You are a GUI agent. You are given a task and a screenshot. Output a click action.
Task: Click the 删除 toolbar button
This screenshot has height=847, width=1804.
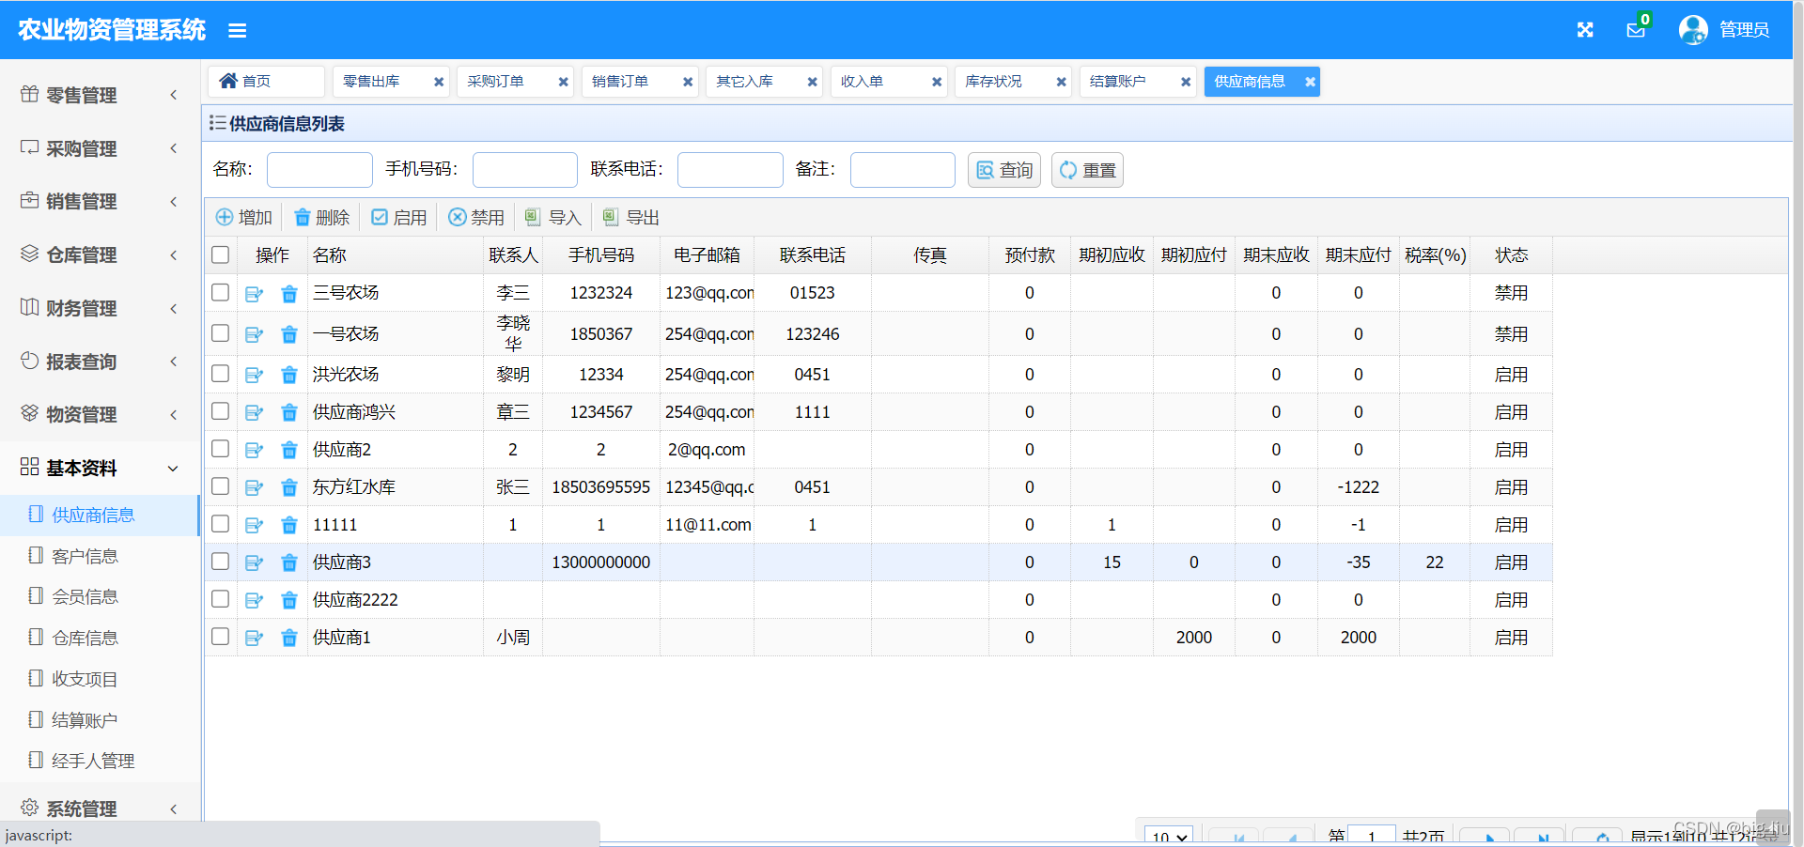pyautogui.click(x=321, y=218)
